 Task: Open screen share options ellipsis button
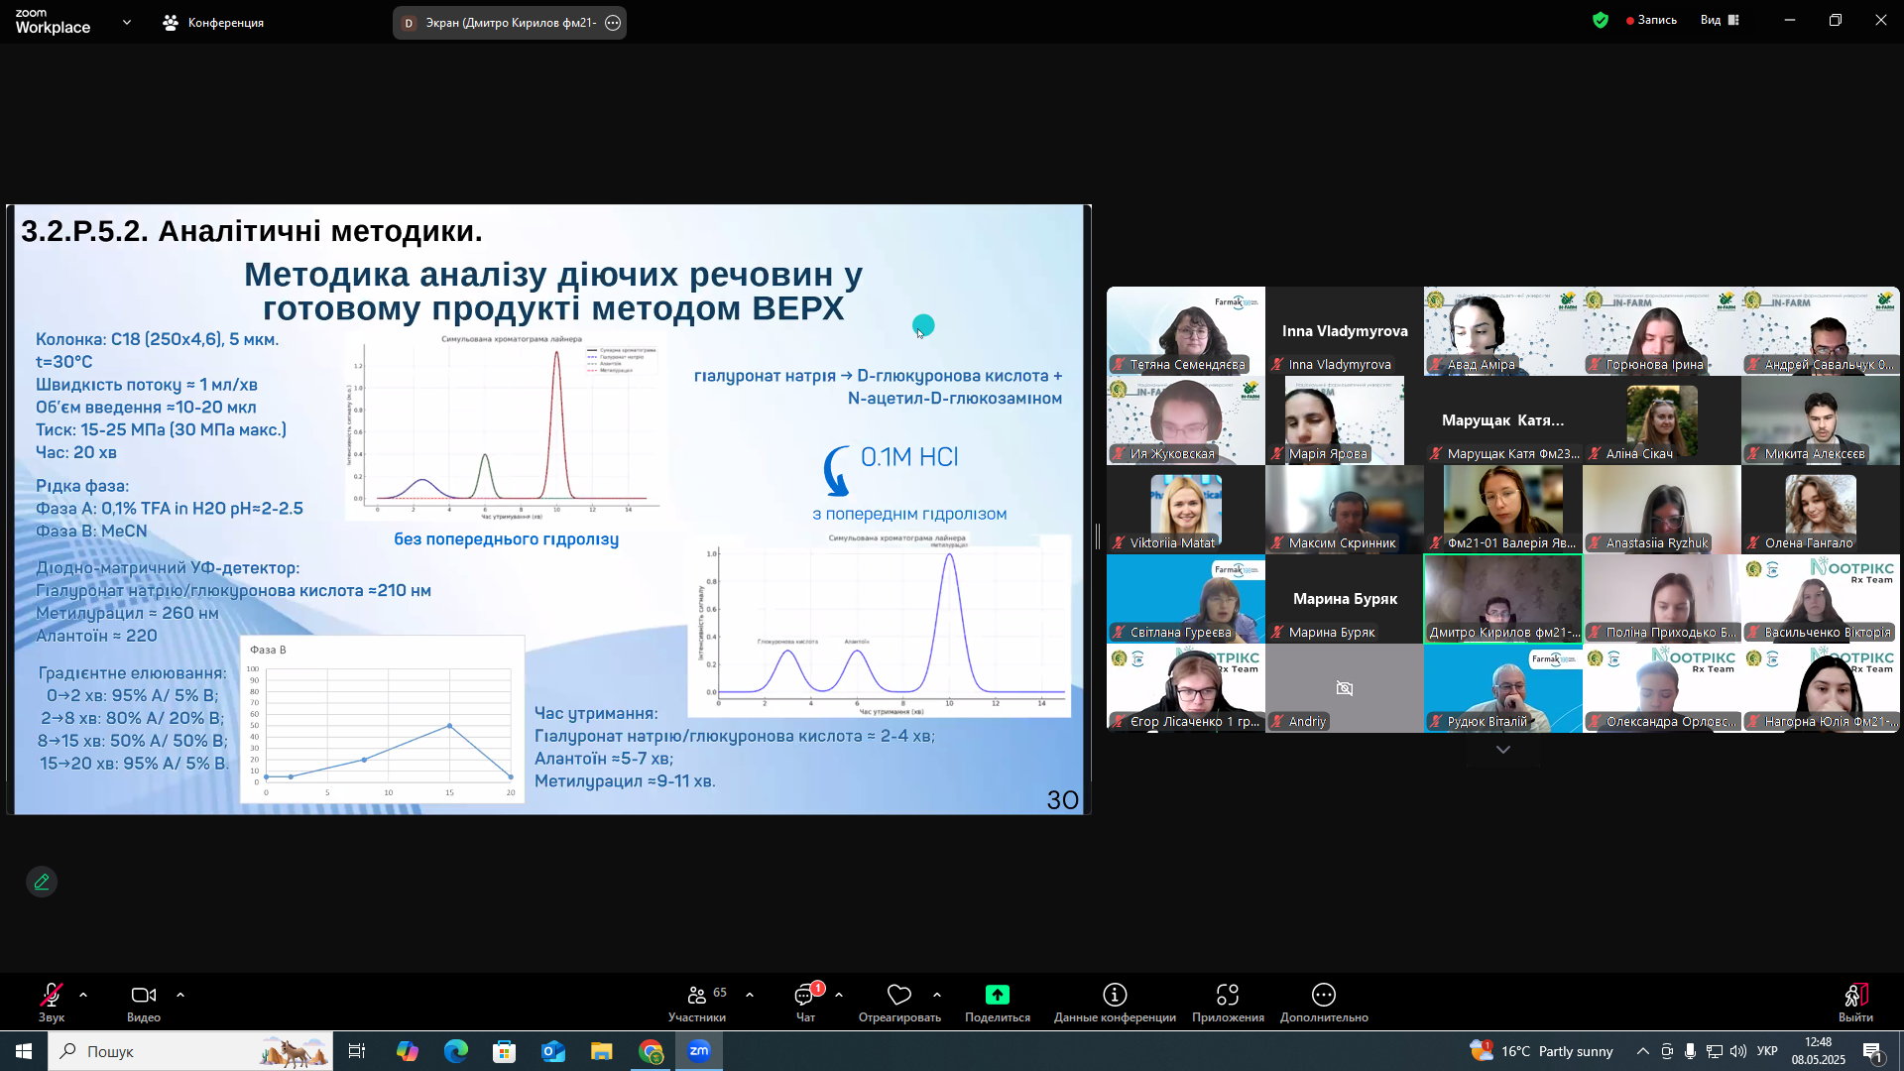point(613,23)
